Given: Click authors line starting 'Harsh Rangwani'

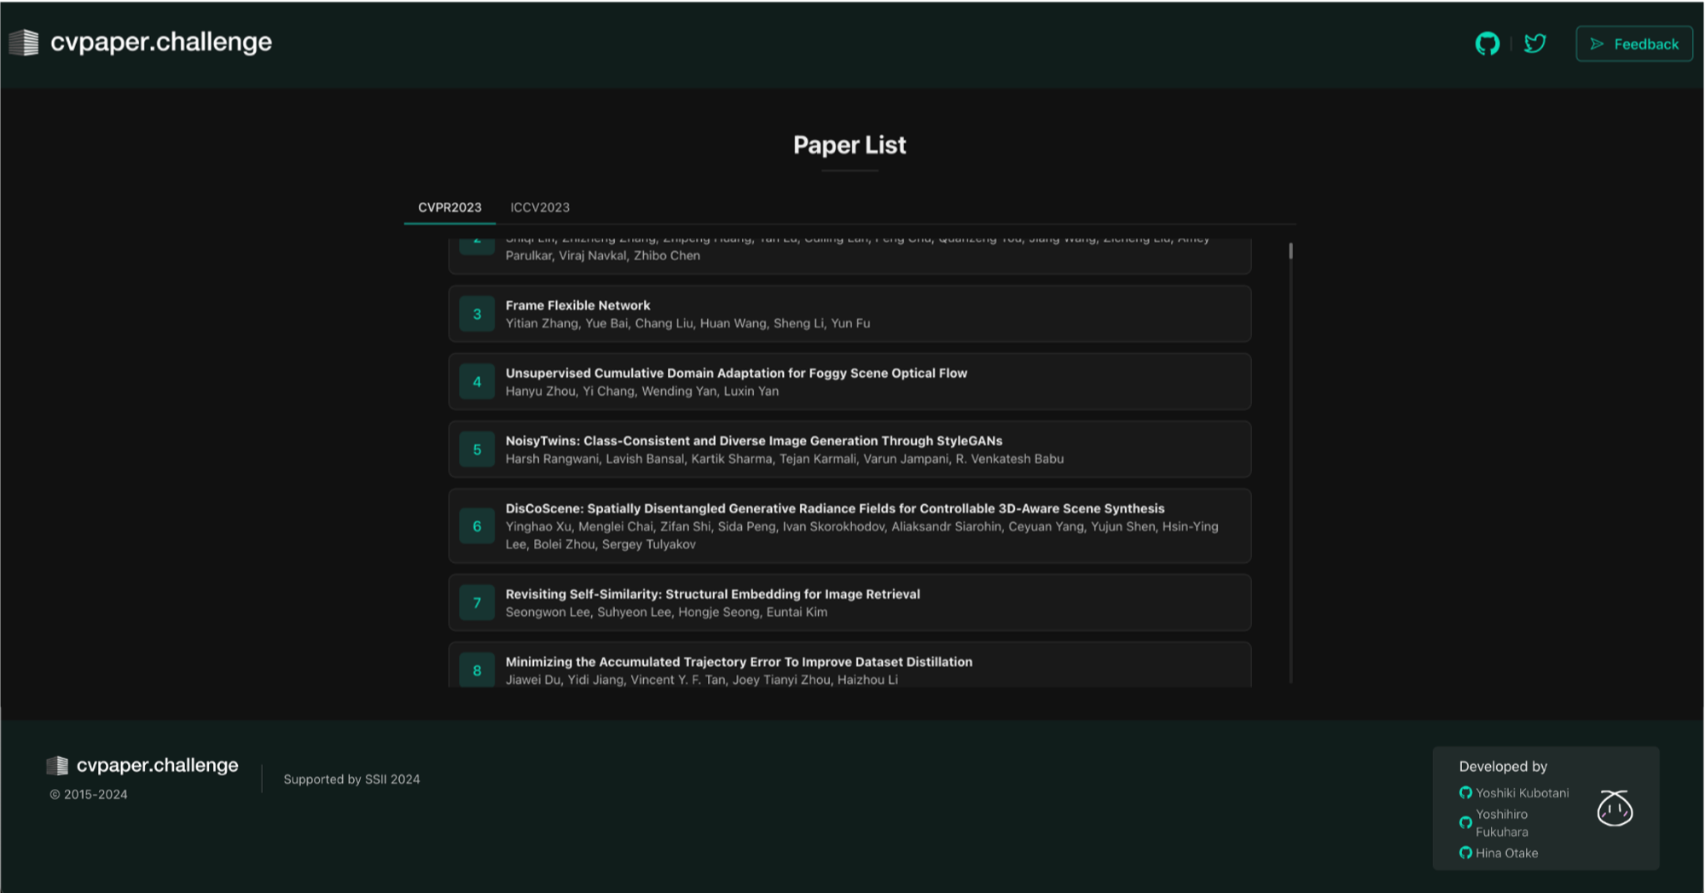Looking at the screenshot, I should point(784,459).
